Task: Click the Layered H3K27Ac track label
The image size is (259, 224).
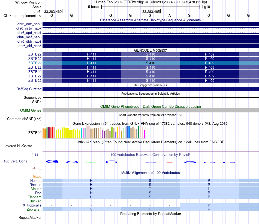Action: tap(18, 146)
